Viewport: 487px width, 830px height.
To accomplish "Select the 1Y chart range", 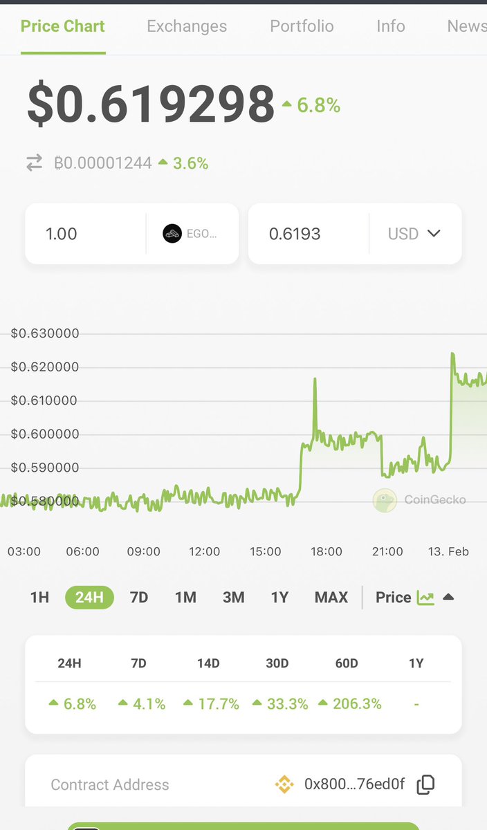I will coord(279,598).
